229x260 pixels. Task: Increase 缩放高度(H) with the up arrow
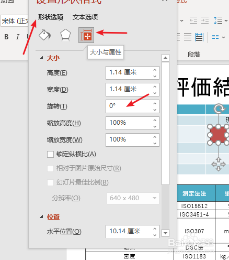pos(155,120)
